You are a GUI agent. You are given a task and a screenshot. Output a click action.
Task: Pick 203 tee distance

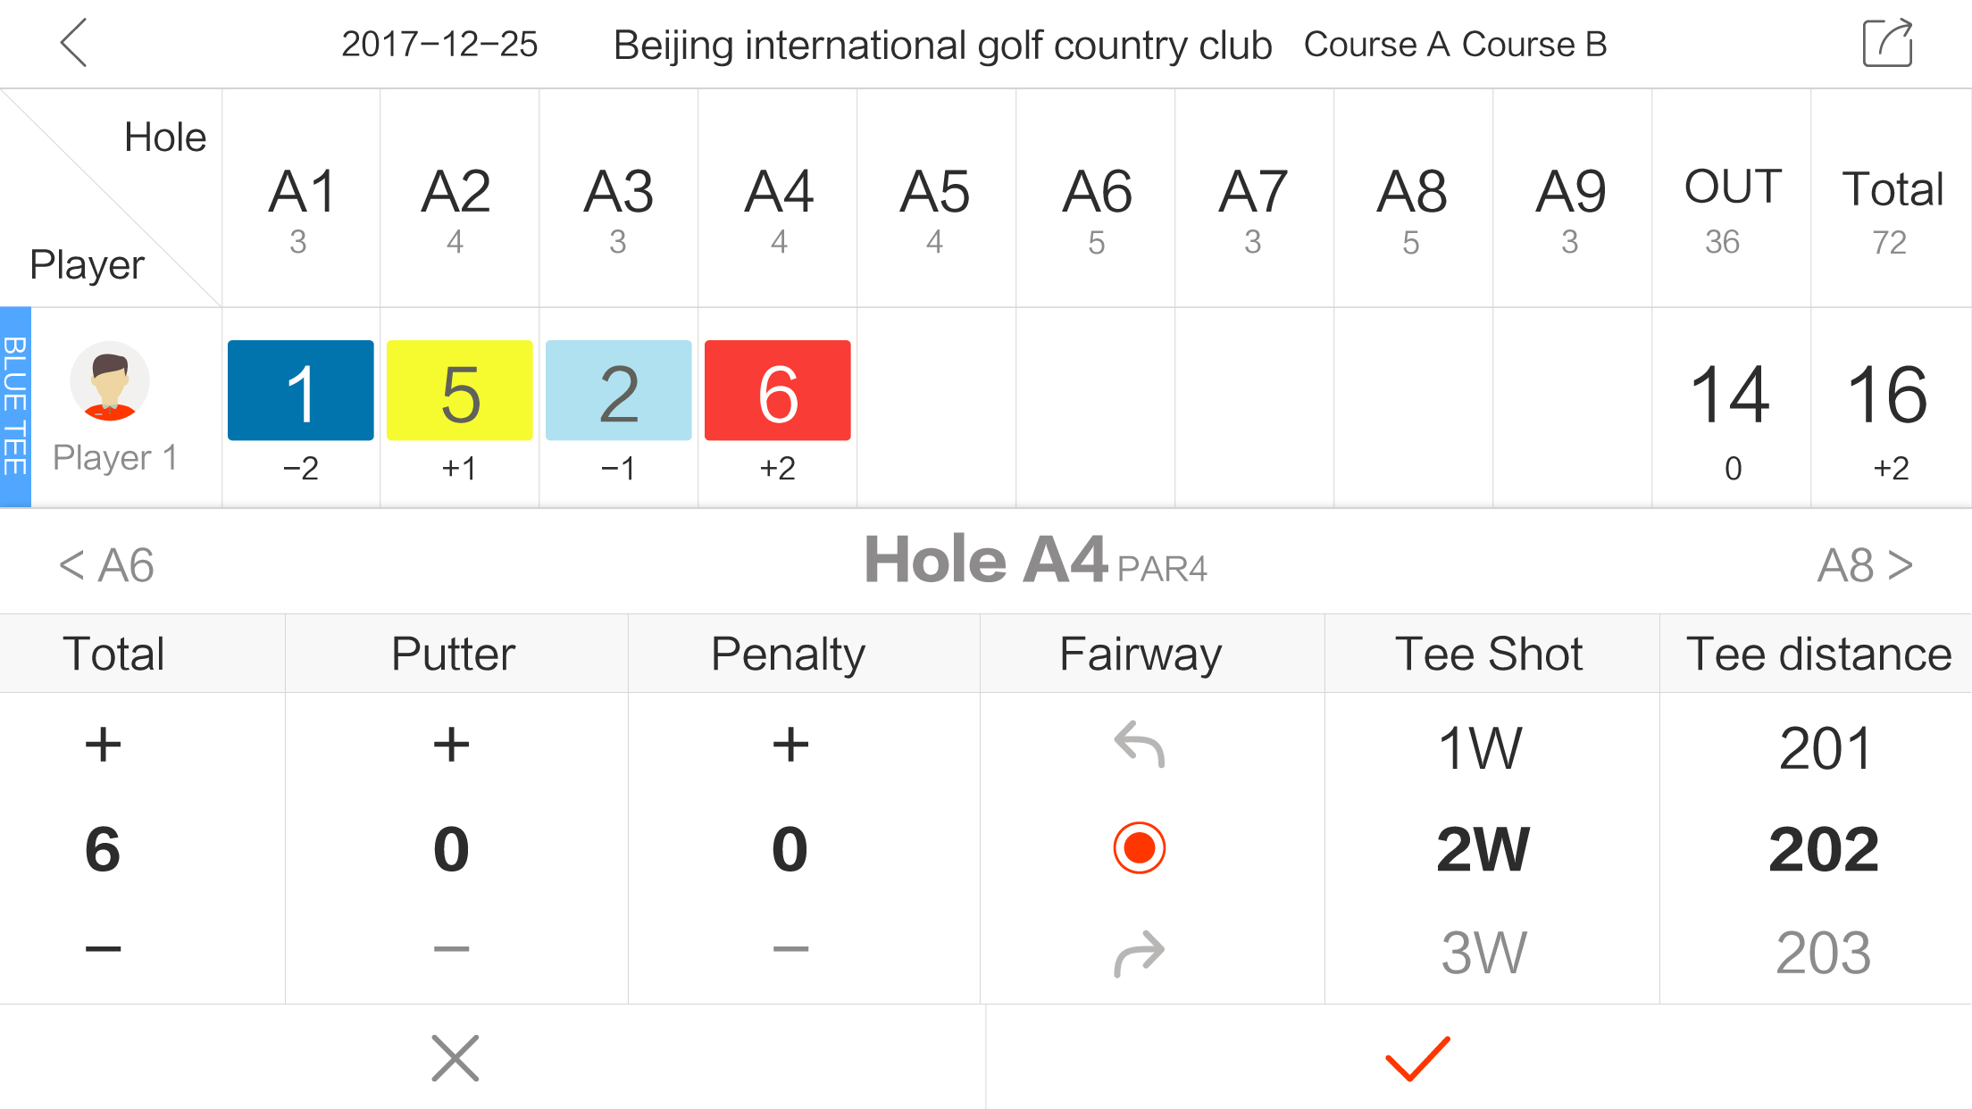coord(1823,953)
